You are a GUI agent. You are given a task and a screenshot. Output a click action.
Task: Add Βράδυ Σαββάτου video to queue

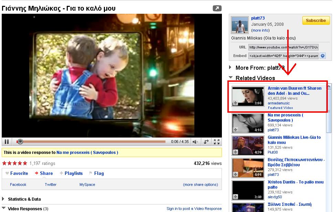tap(235, 174)
